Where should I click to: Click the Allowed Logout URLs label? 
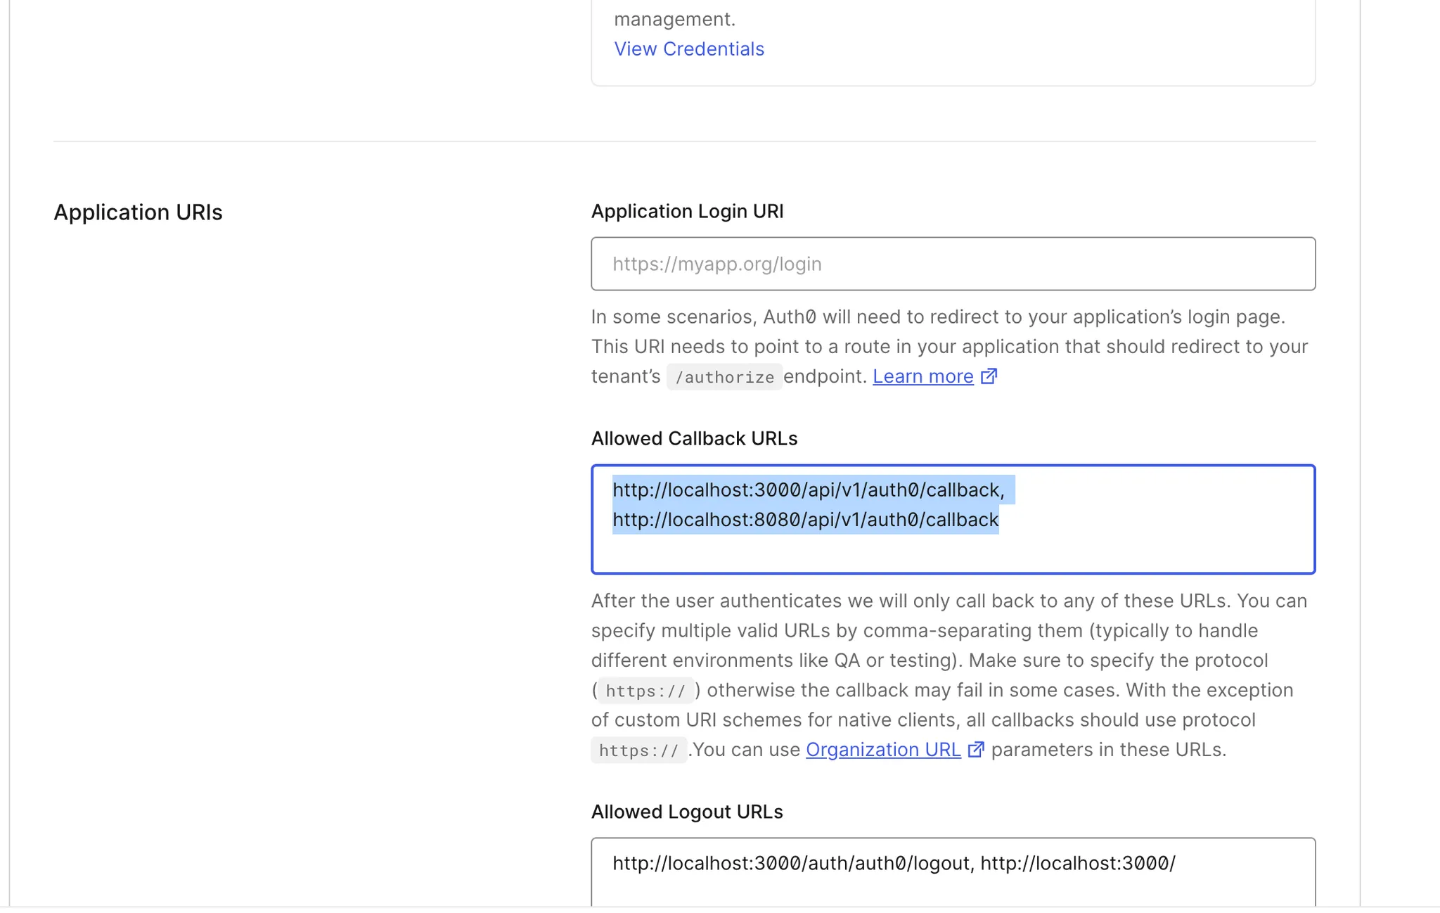(x=686, y=812)
